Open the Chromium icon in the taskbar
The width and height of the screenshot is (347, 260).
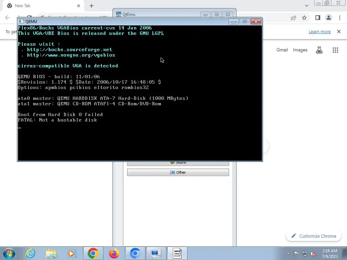click(x=135, y=253)
